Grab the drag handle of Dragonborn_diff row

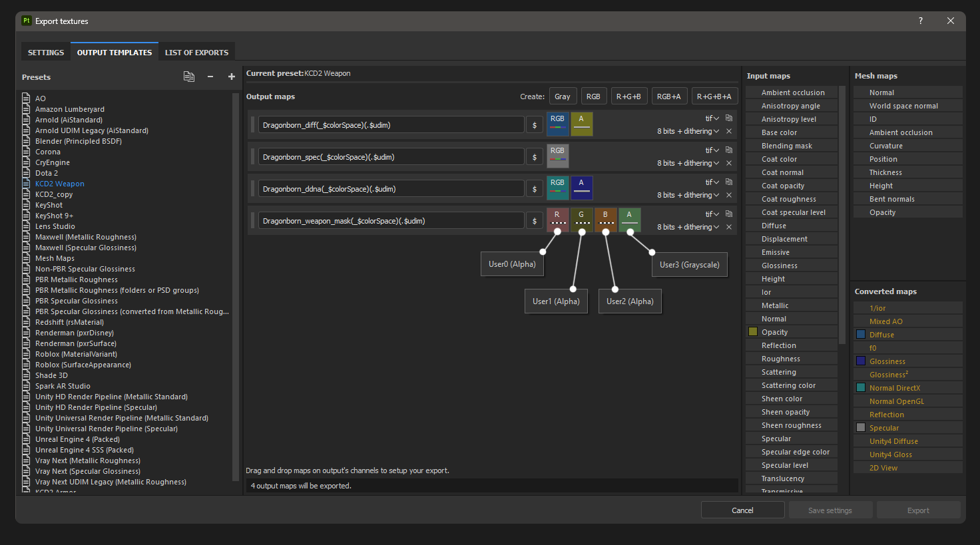[252, 125]
